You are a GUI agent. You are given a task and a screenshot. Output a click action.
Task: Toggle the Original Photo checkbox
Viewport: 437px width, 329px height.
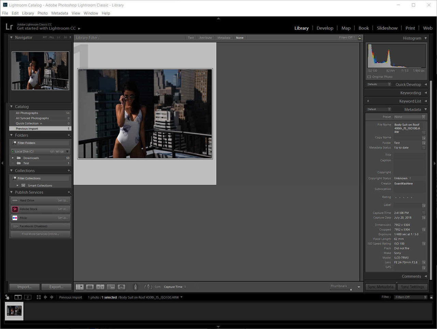coord(369,77)
